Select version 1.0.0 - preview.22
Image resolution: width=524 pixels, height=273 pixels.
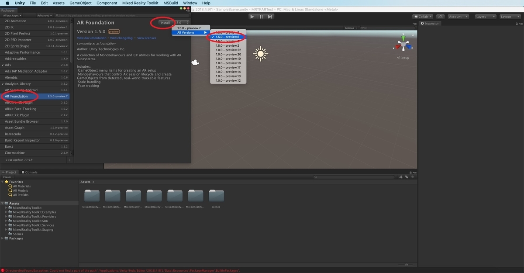coord(228,50)
